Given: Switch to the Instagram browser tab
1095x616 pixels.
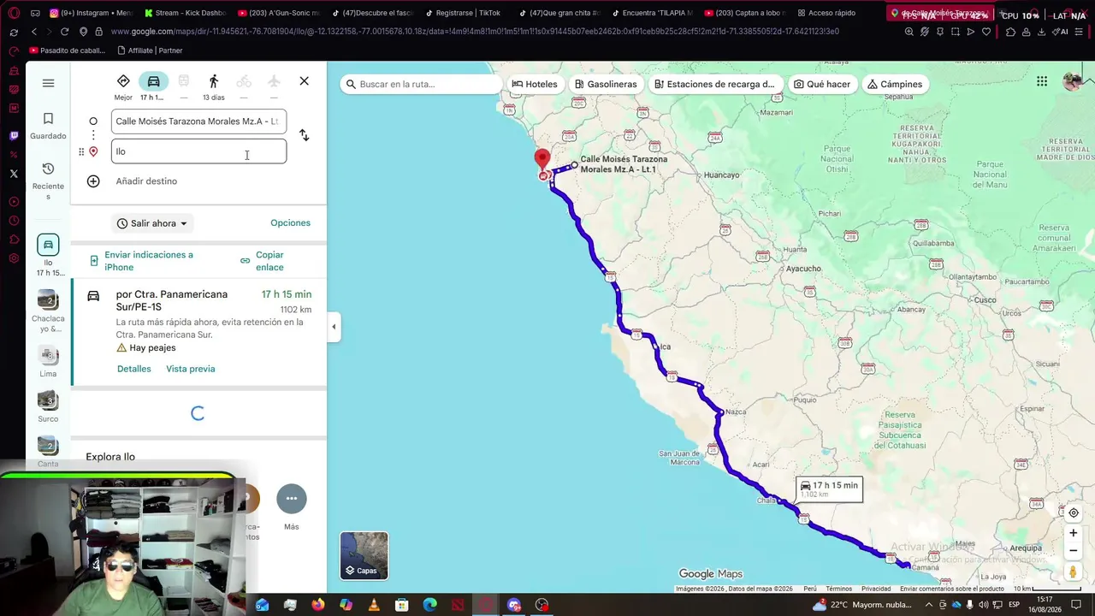Looking at the screenshot, I should [91, 13].
